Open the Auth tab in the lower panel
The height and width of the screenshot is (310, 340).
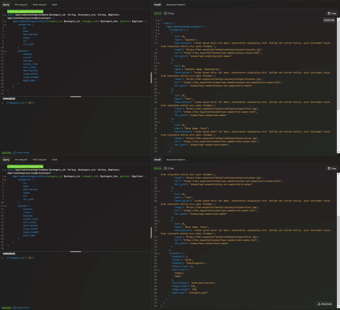click(x=54, y=160)
